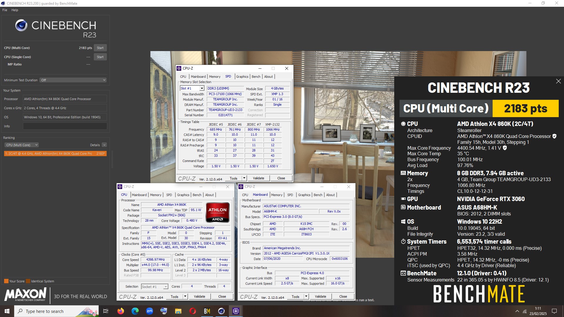This screenshot has height=317, width=564.
Task: Click Close button in CPU window
Action: [222, 296]
